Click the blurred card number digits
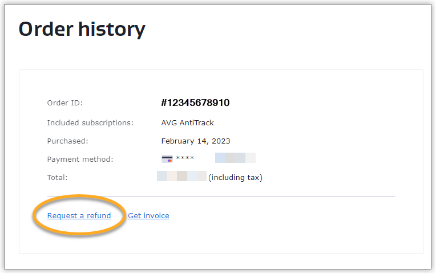Viewport: 436px width, 274px height. click(x=235, y=158)
